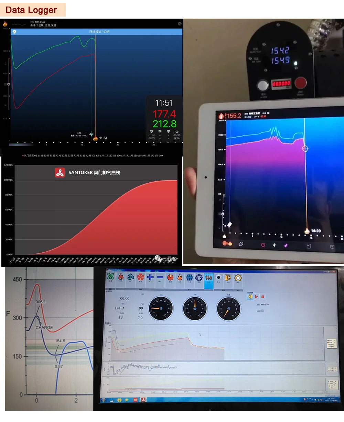Click the red flame firepower toolbar icon

tap(121, 277)
